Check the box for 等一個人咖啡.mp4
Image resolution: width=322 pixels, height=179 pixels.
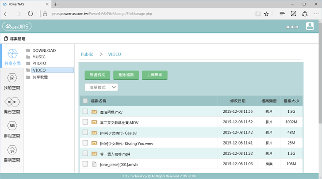[x=85, y=154]
